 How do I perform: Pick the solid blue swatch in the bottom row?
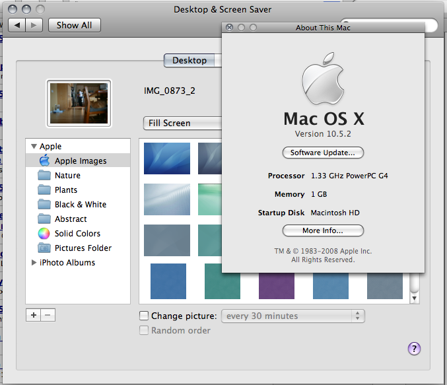click(x=168, y=281)
